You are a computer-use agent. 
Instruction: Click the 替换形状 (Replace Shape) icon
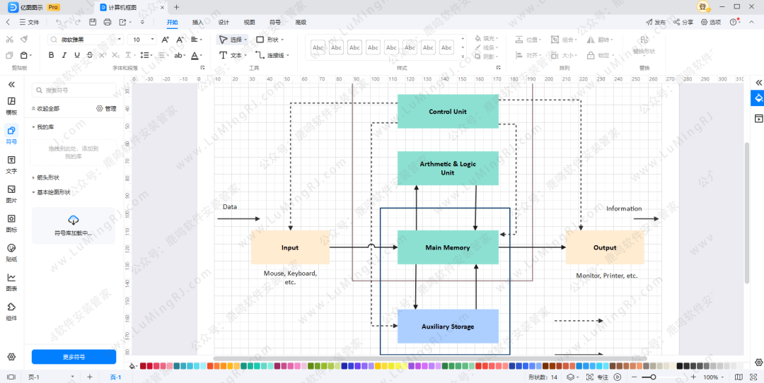click(644, 40)
